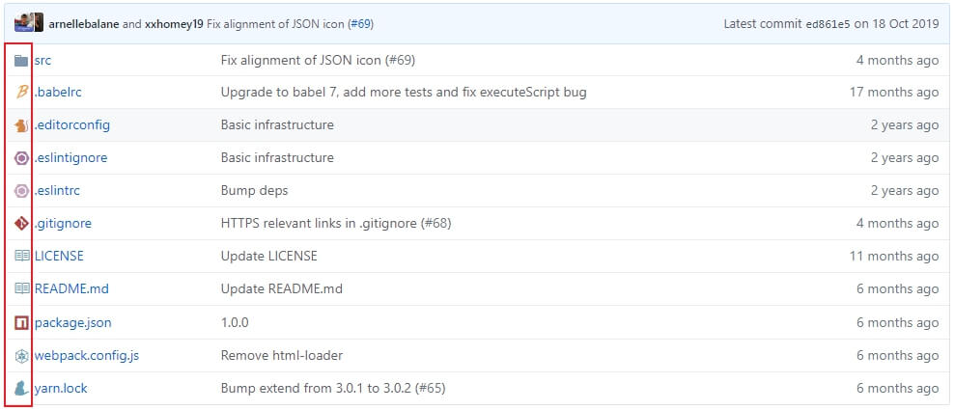This screenshot has height=410, width=955.
Task: Click the ESLint icon beside .eslintignore
Action: (21, 158)
